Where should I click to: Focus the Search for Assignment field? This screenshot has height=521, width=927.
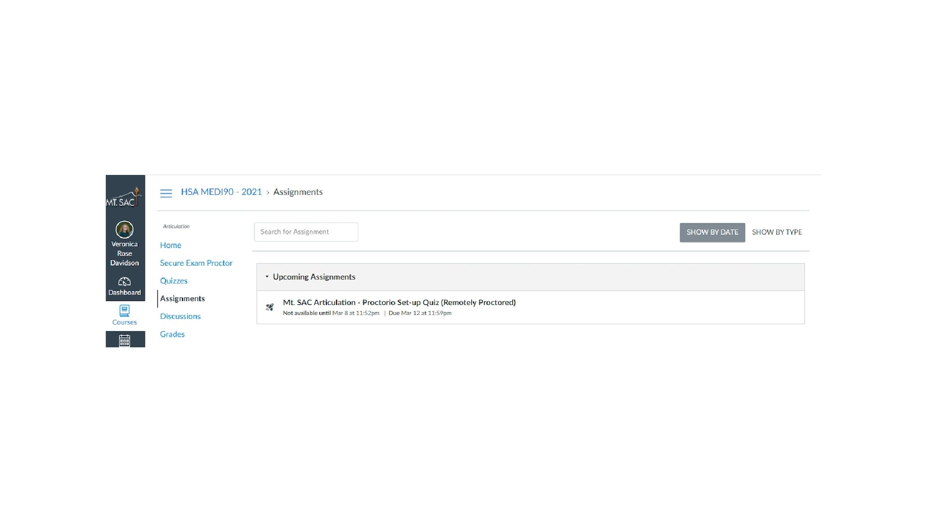306,232
